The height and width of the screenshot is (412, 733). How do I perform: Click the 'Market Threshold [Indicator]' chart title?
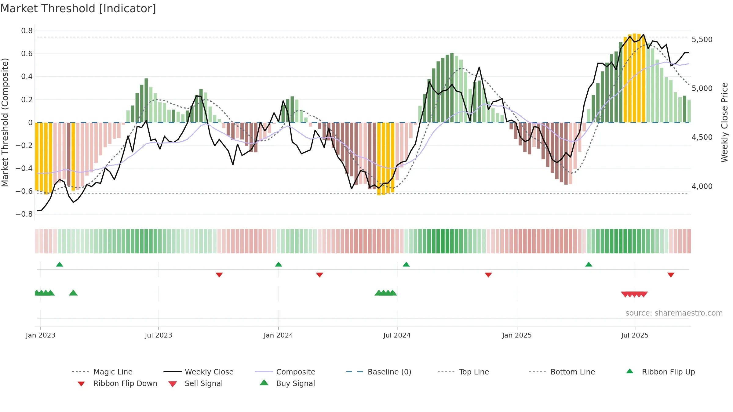pyautogui.click(x=78, y=9)
